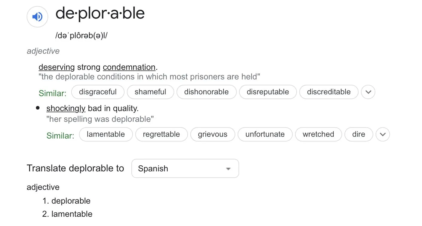
Task: Choose the 'regrettable' synonym chip
Action: click(161, 134)
